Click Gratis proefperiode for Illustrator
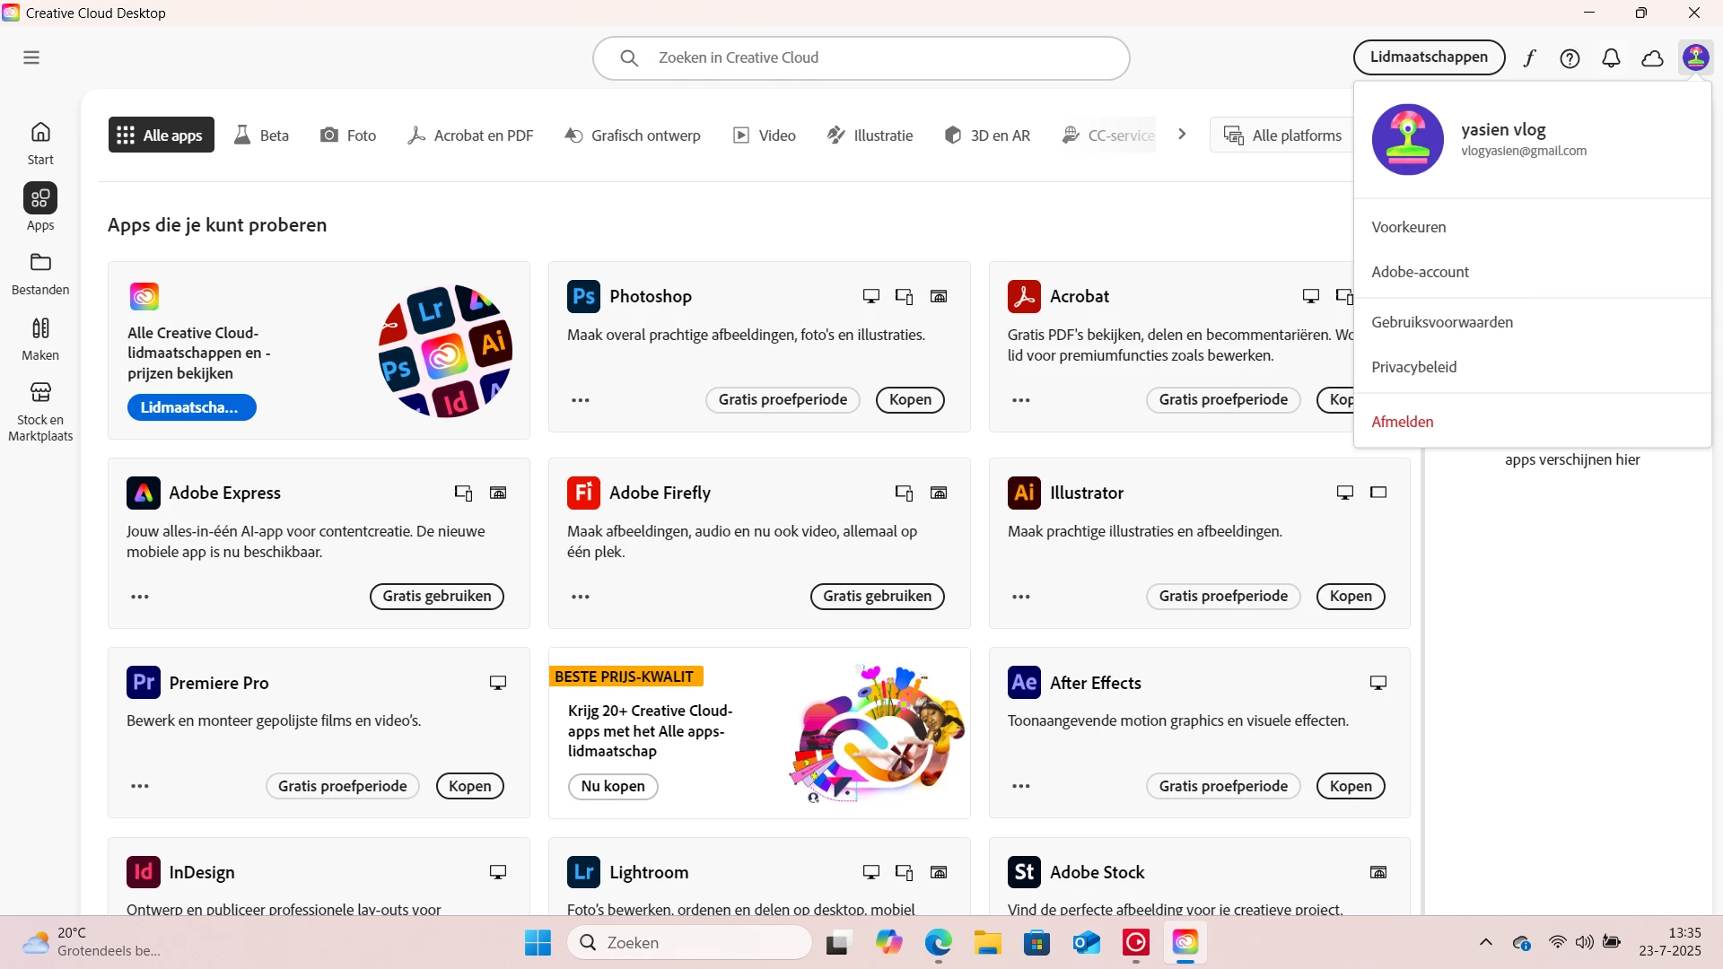The image size is (1723, 969). tap(1222, 596)
